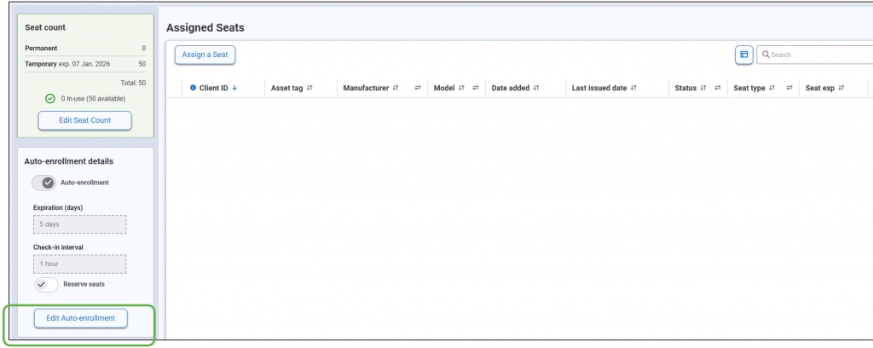The height and width of the screenshot is (348, 873).
Task: Open the Manufacturer column filter
Action: [x=418, y=88]
